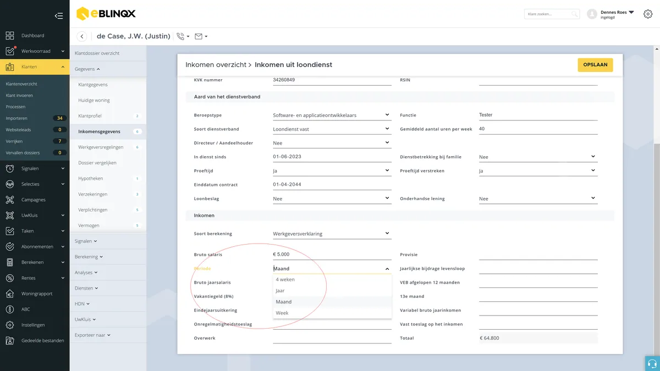The image size is (660, 371).
Task: Expand the Analyses section
Action: pyautogui.click(x=86, y=273)
